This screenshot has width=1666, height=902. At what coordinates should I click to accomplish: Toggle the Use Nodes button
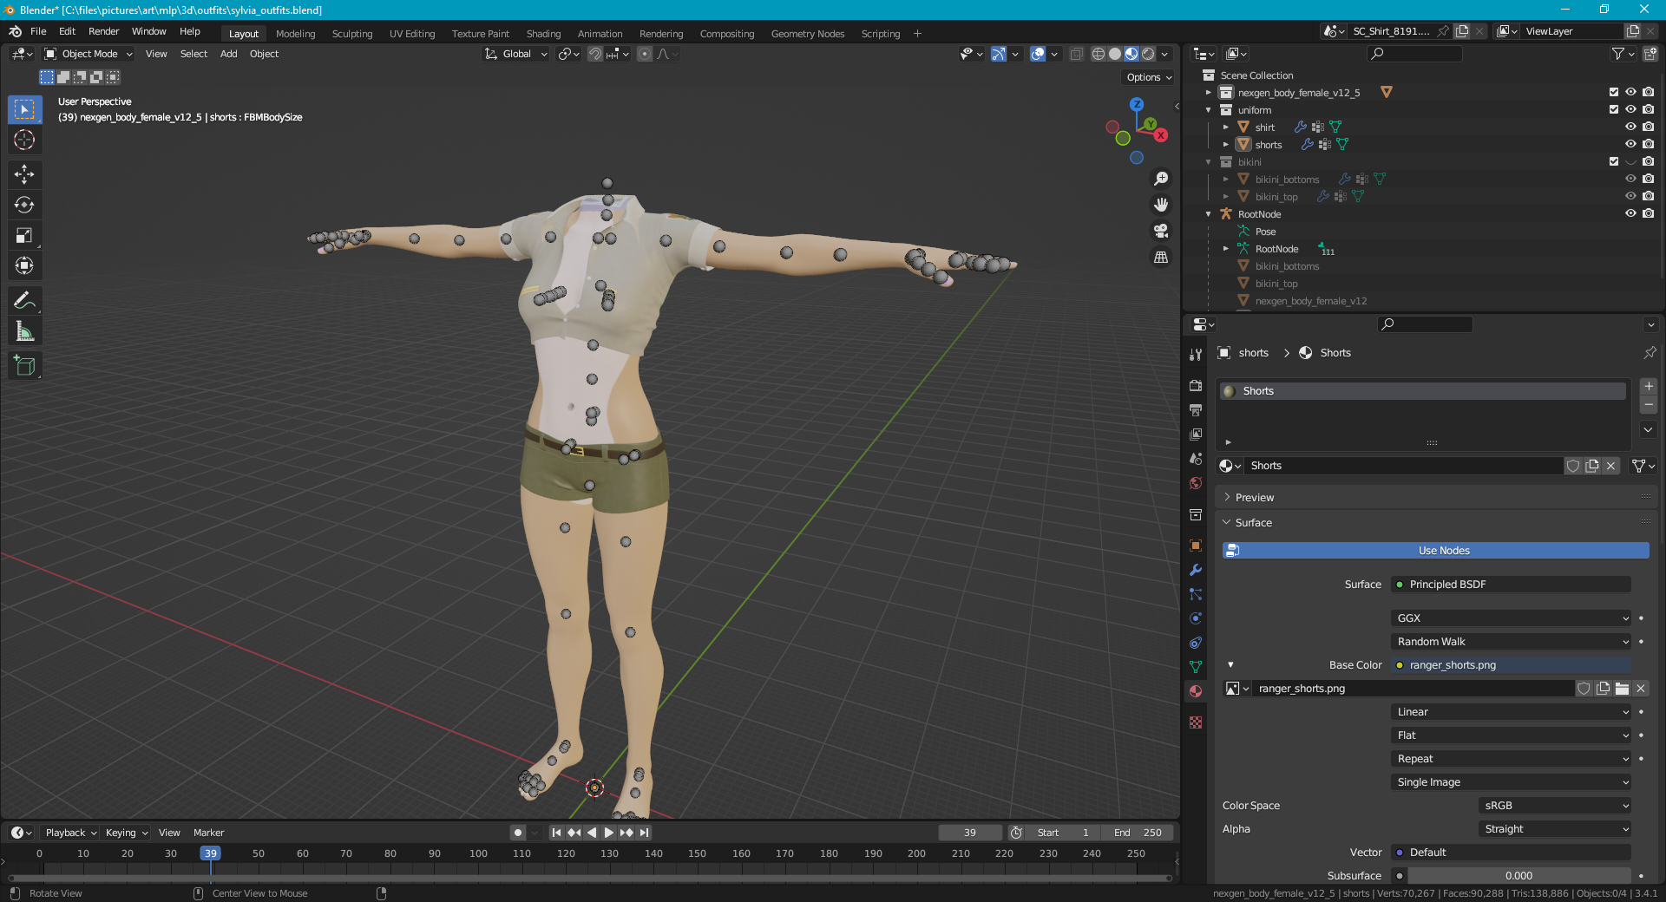click(x=1435, y=551)
